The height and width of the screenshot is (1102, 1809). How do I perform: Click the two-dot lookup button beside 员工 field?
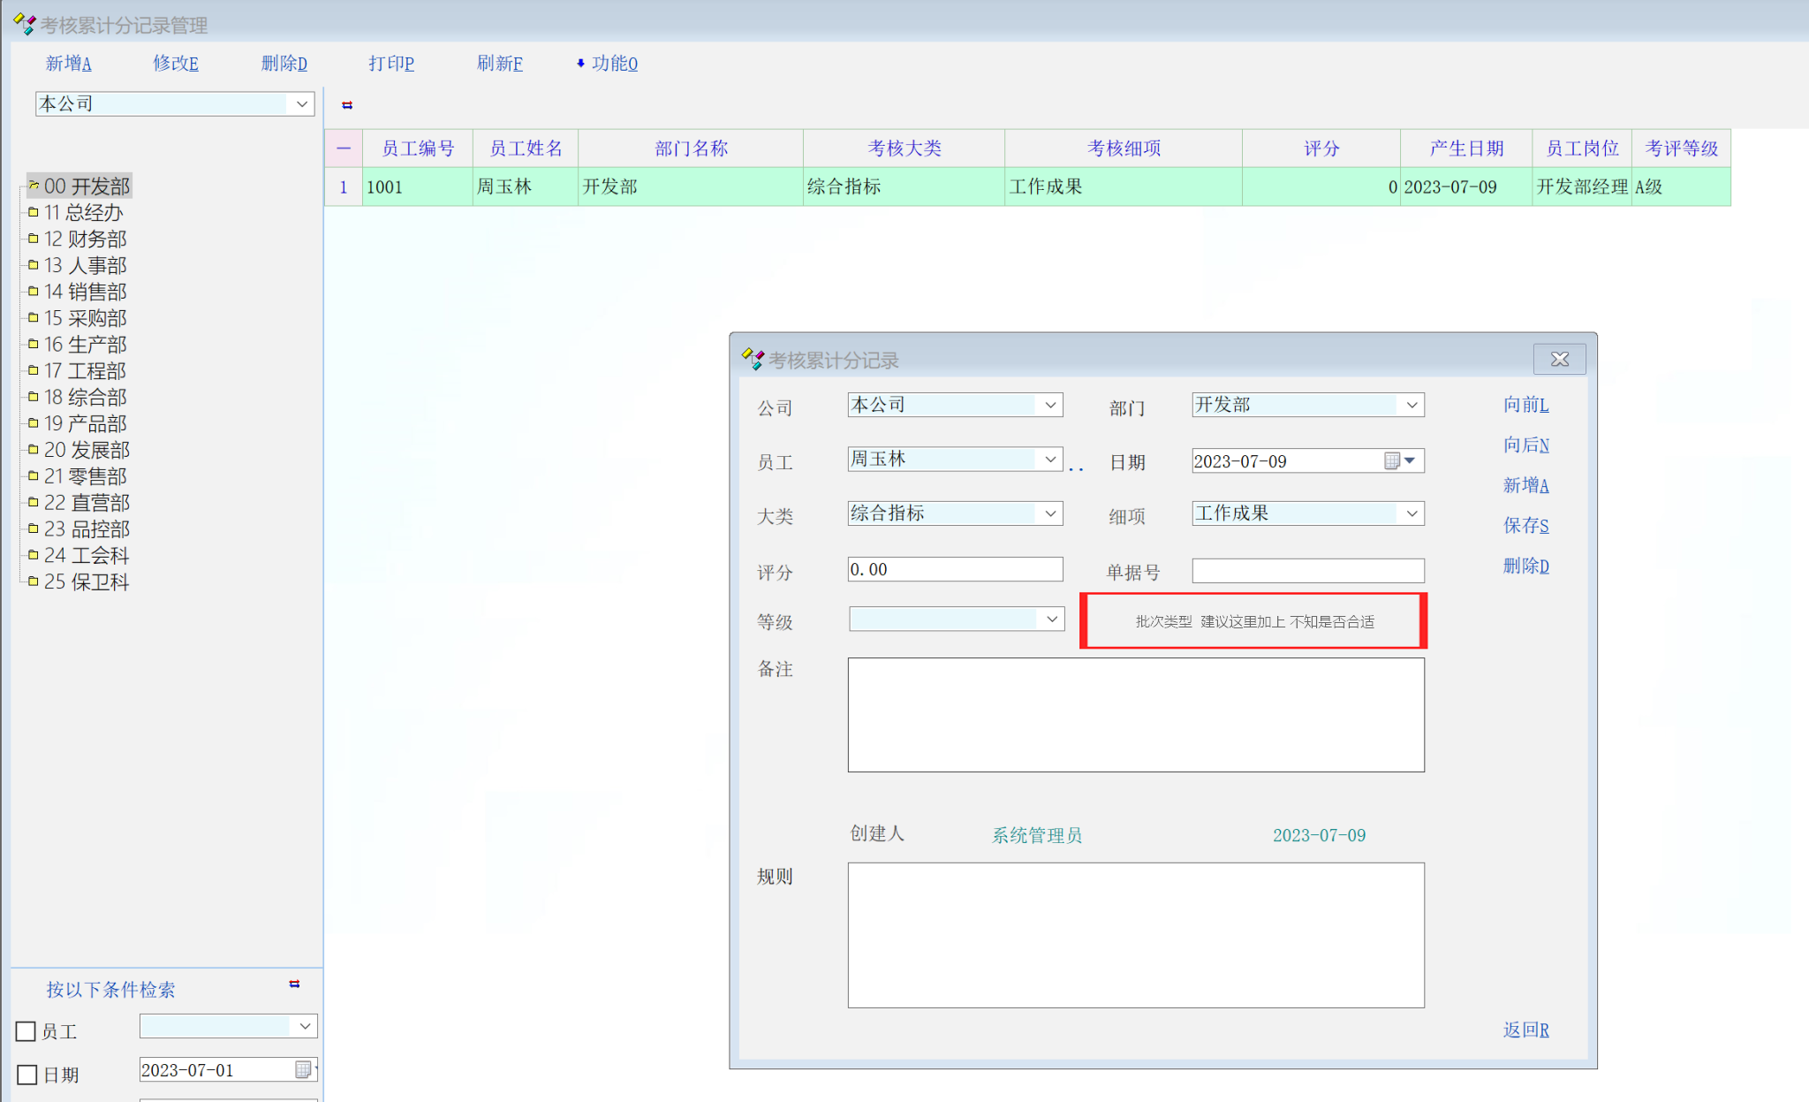[x=1076, y=467]
